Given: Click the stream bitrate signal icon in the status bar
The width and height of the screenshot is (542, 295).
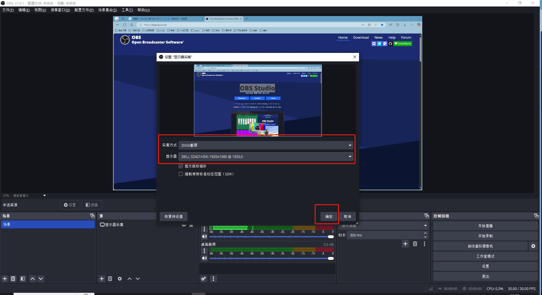Looking at the screenshot, I should [430, 289].
